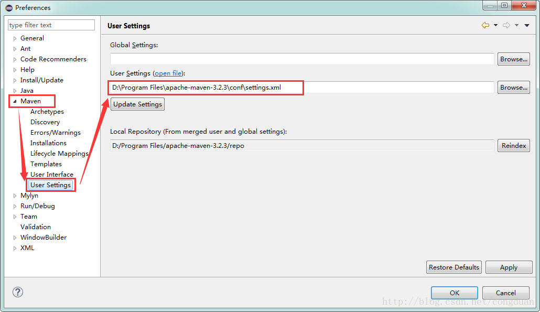Follow the open file link
The height and width of the screenshot is (312, 540).
(x=168, y=73)
